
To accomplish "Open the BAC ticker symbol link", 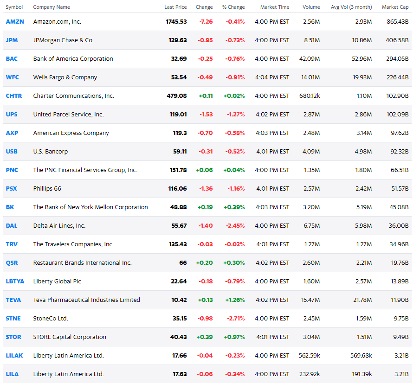I will point(12,58).
